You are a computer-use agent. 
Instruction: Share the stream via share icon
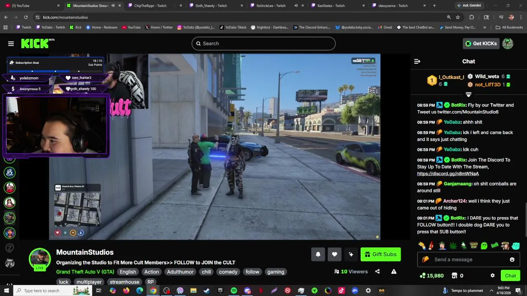(378, 271)
